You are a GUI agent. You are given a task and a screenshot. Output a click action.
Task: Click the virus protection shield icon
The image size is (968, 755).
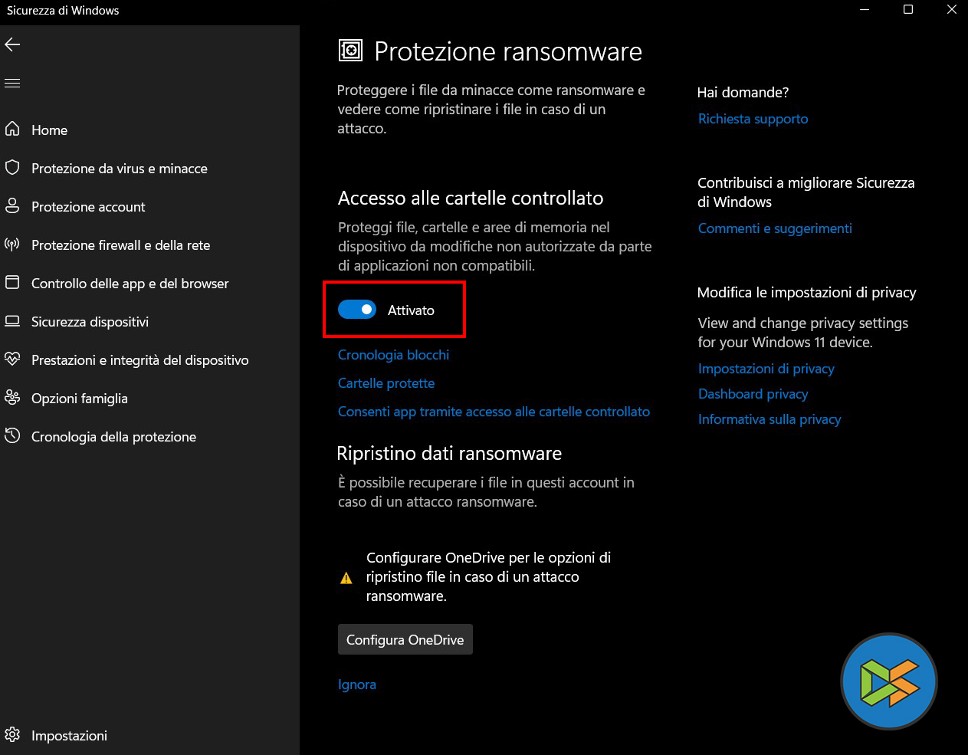coord(12,167)
